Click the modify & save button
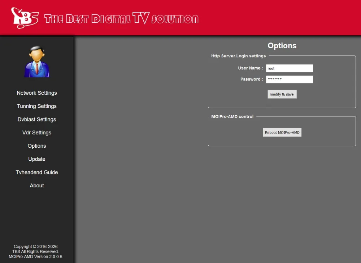 (x=282, y=94)
